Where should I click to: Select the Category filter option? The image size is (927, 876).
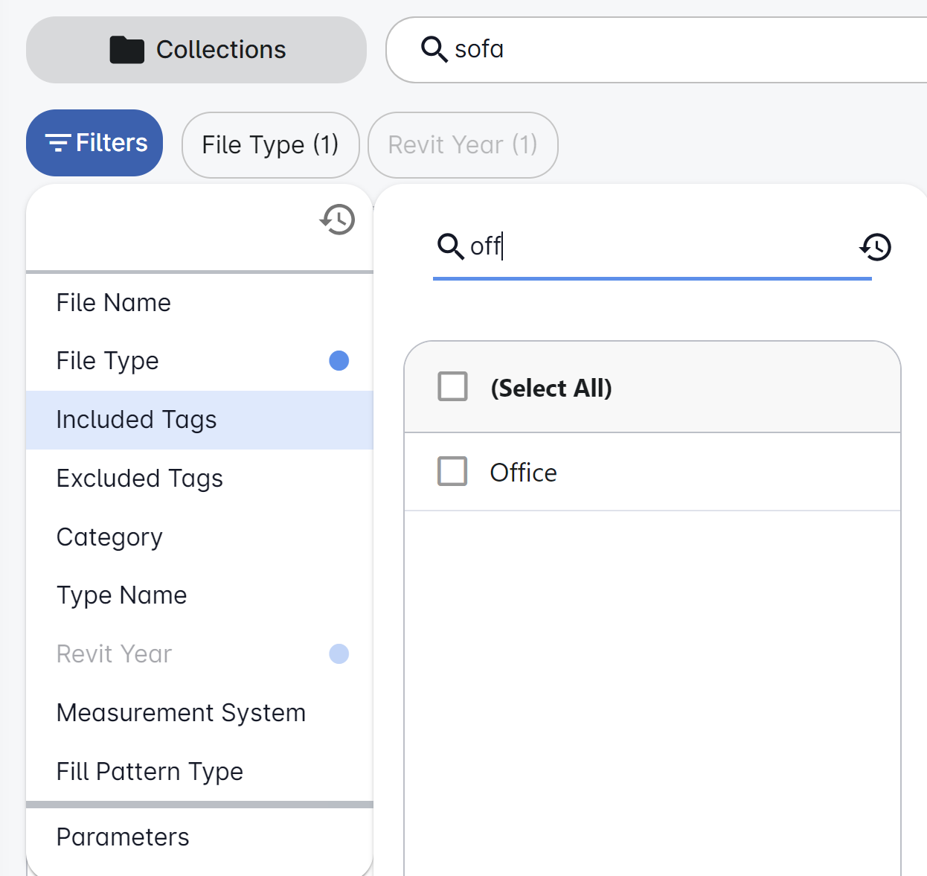(x=109, y=537)
